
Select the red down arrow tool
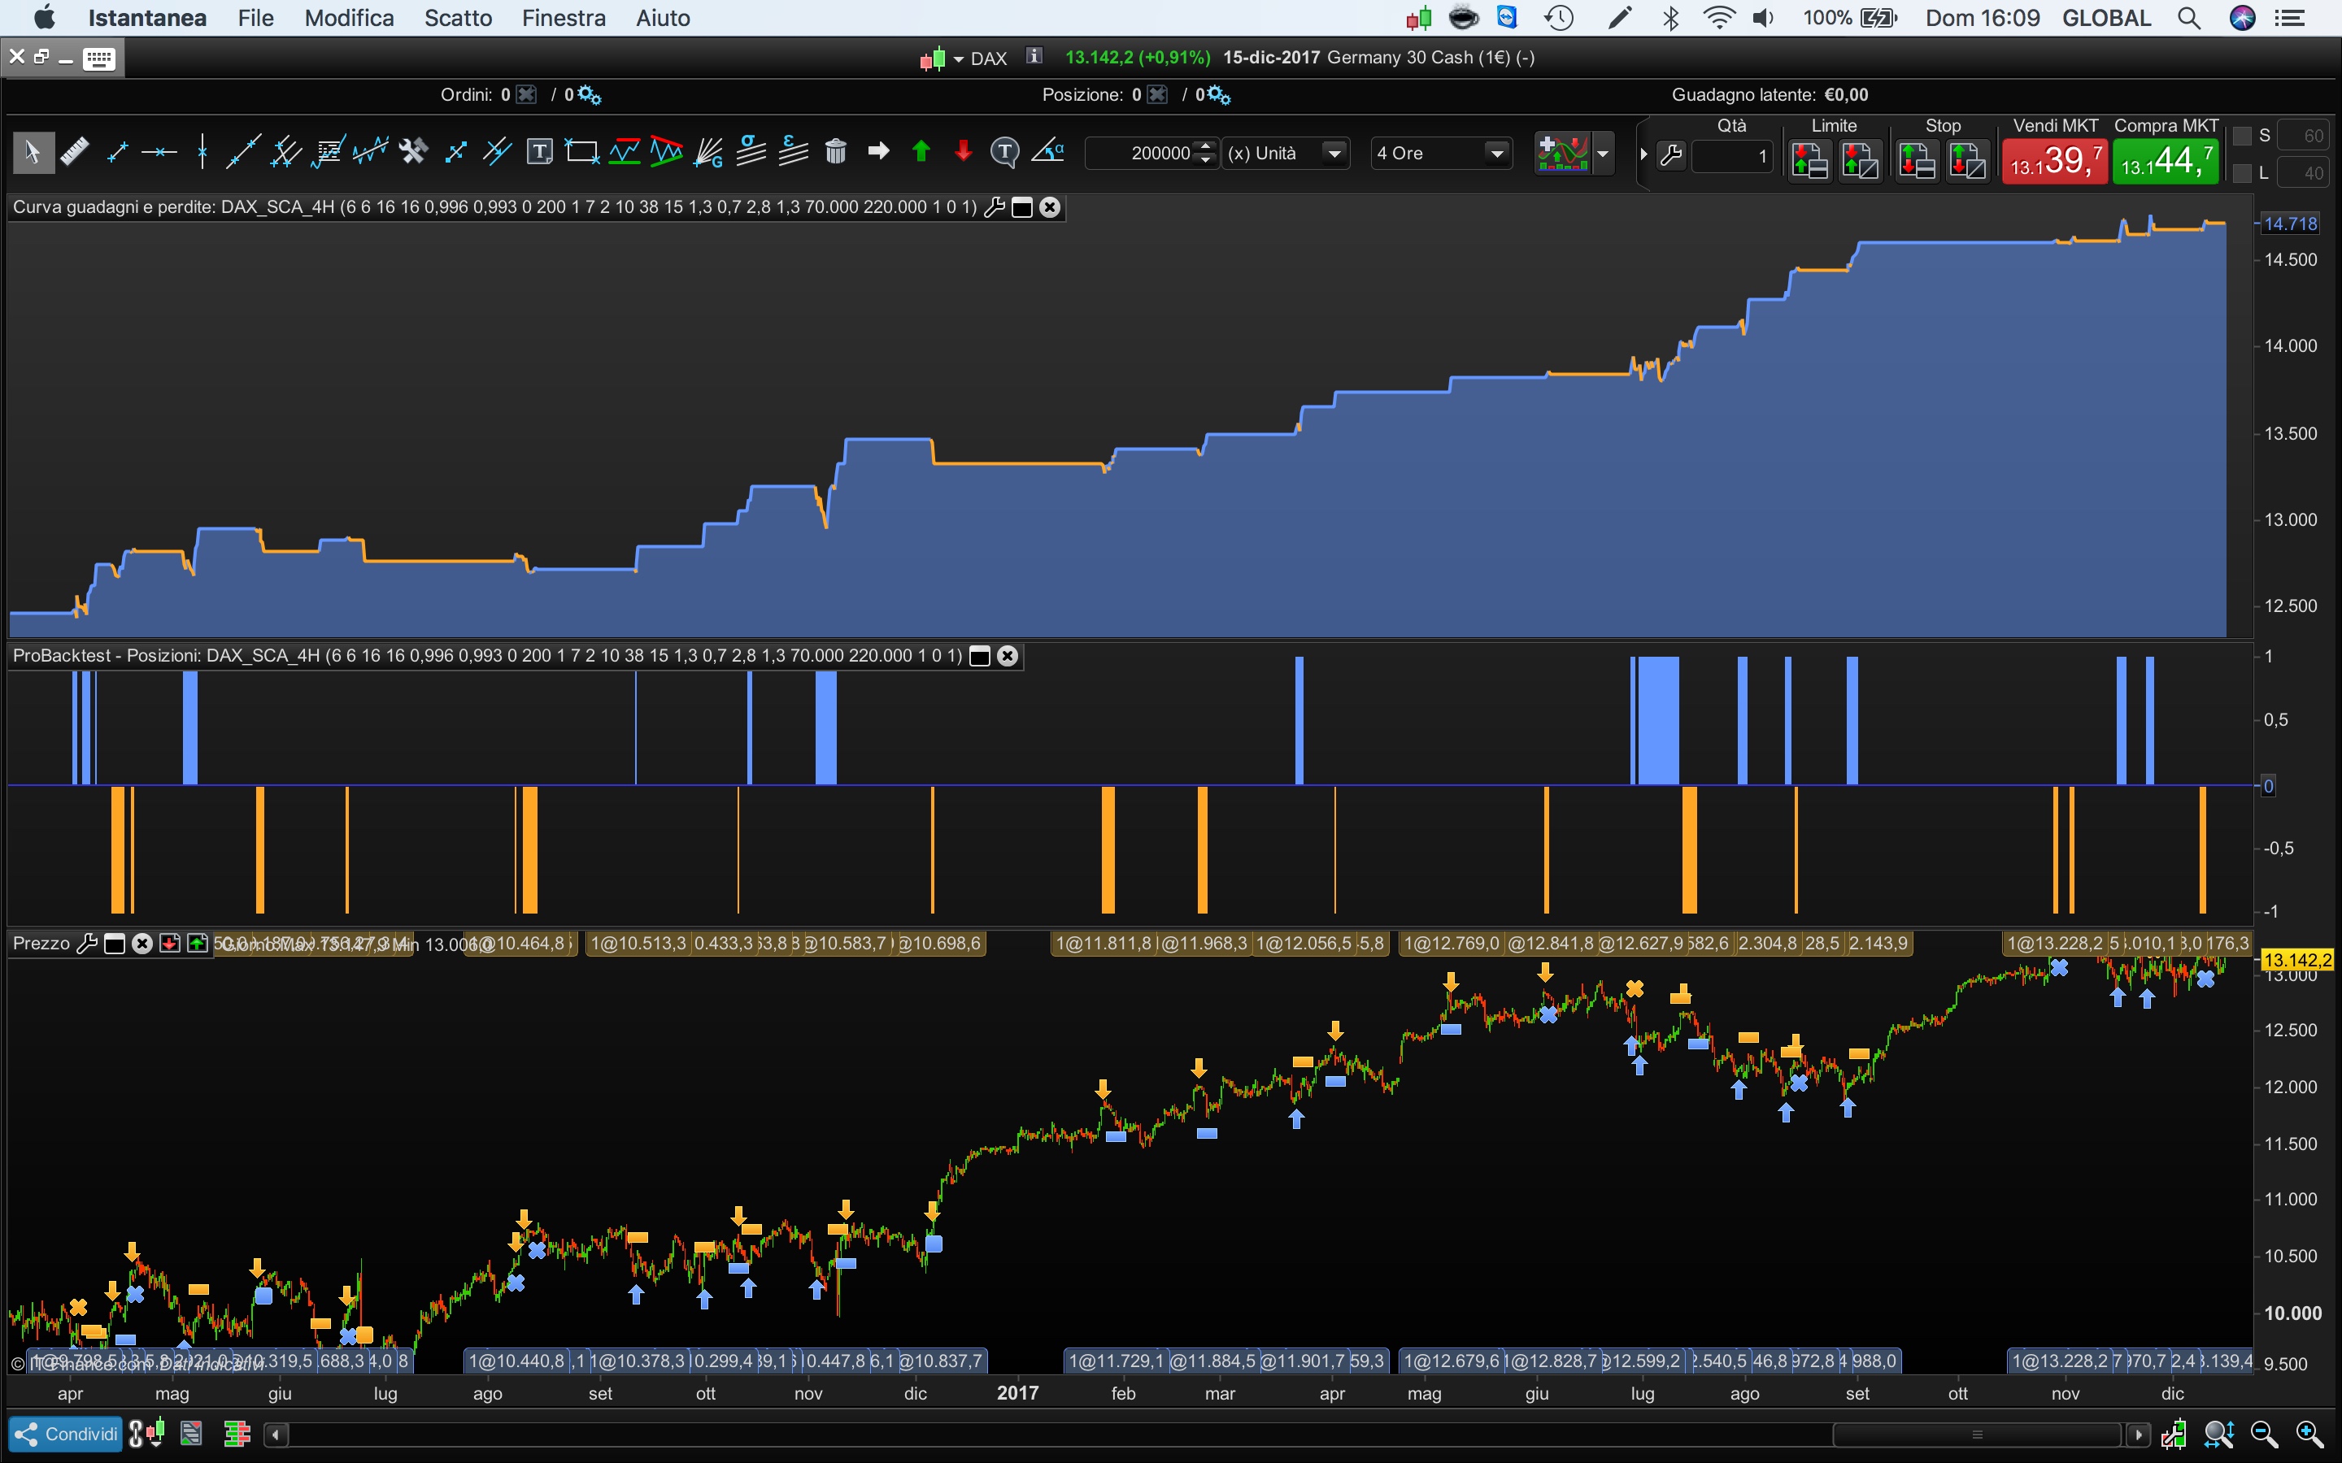coord(963,152)
